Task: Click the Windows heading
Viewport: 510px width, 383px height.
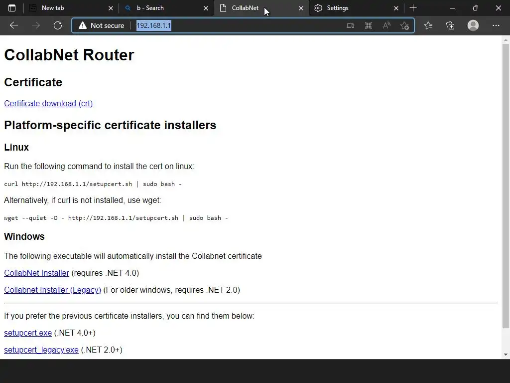Action: [x=24, y=236]
